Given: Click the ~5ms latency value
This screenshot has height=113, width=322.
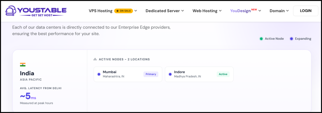Looking at the screenshot, I should (28, 96).
